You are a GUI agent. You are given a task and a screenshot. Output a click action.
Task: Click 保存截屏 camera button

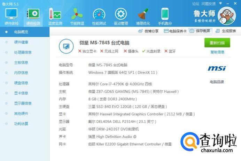(x=200, y=31)
